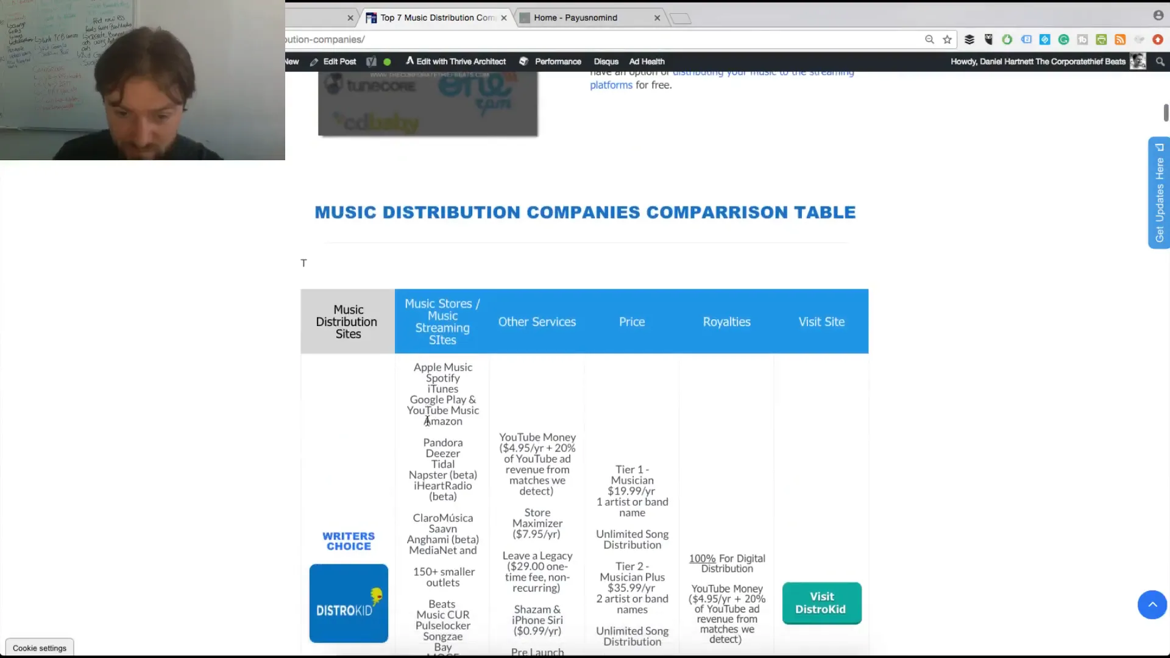Click the orange RSS feed extension icon
1170x658 pixels.
tap(1120, 40)
